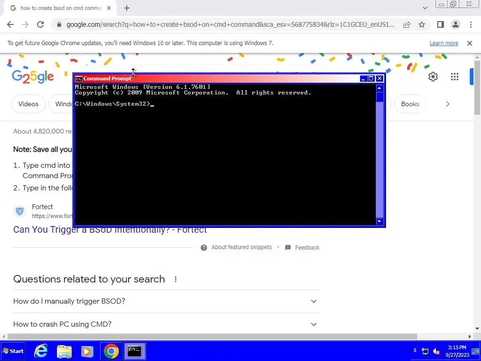Screen dimensions: 481x361
Task: Filter results by Videos
Action: pos(28,104)
